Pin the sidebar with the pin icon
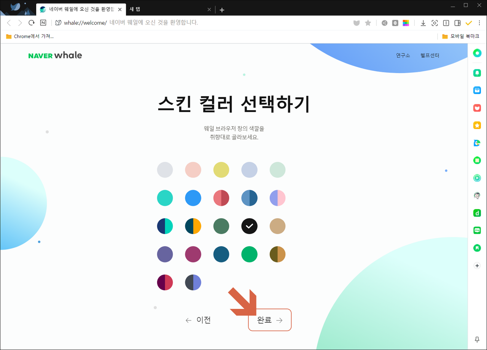Image resolution: width=487 pixels, height=350 pixels. pos(477,339)
